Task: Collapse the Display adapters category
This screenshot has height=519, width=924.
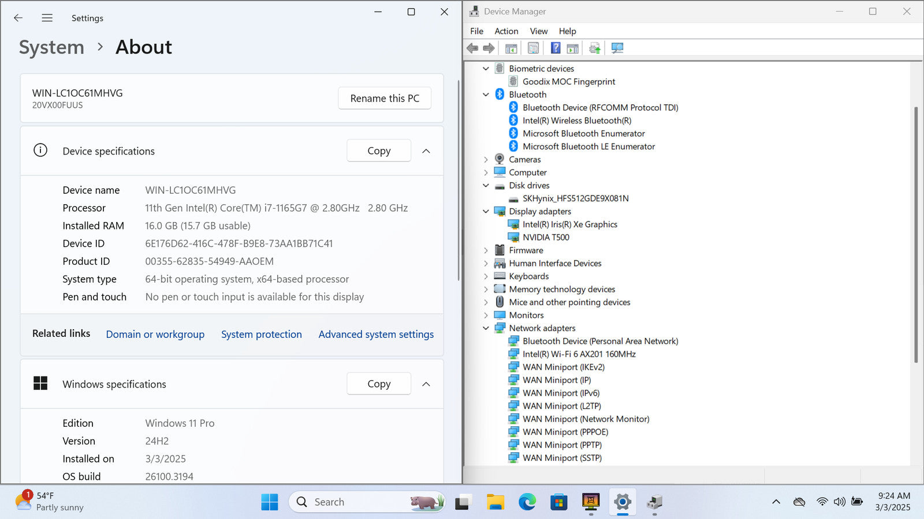Action: point(486,212)
